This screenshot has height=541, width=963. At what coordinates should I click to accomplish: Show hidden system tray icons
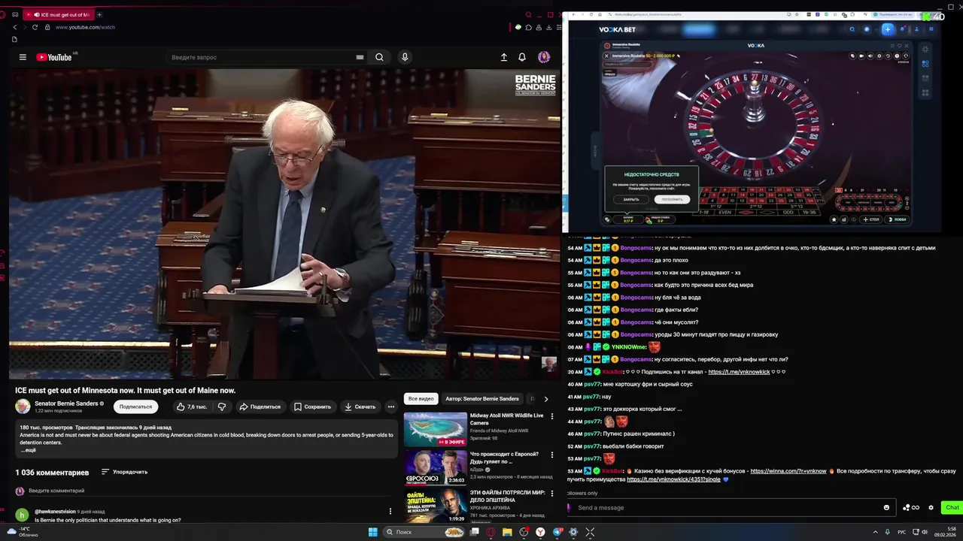click(x=875, y=532)
